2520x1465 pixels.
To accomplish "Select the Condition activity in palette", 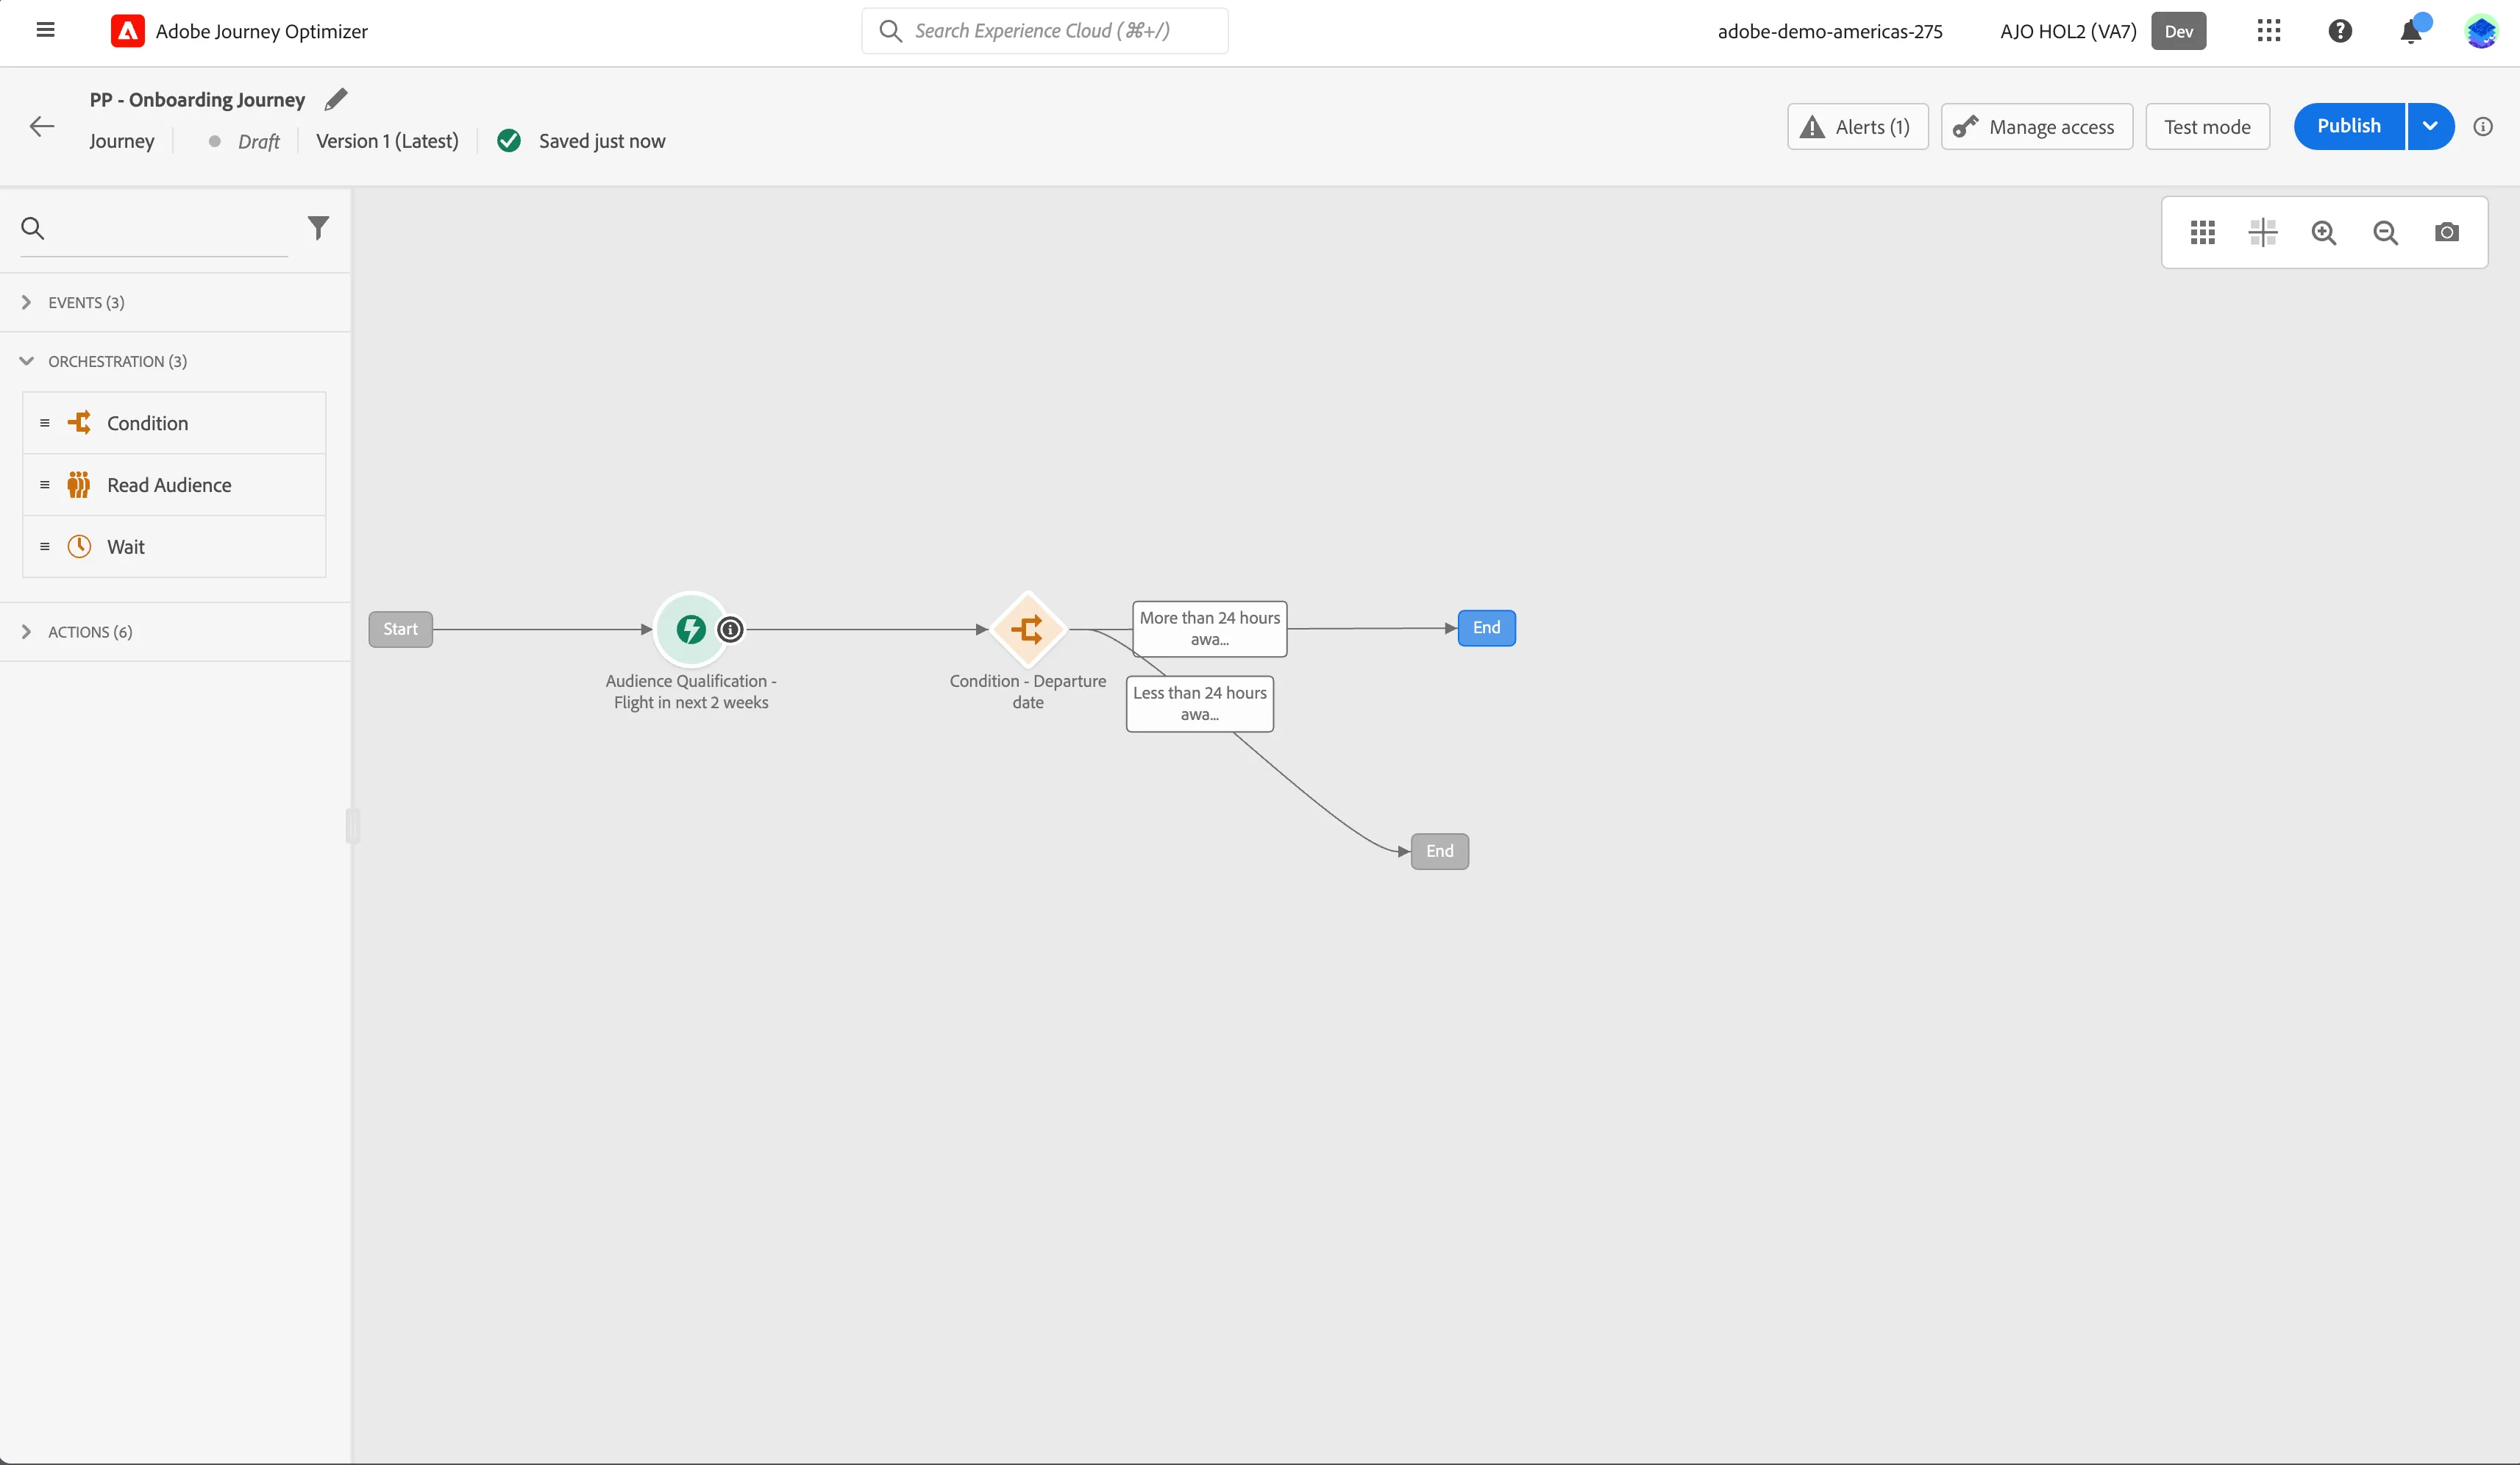I will pyautogui.click(x=174, y=423).
